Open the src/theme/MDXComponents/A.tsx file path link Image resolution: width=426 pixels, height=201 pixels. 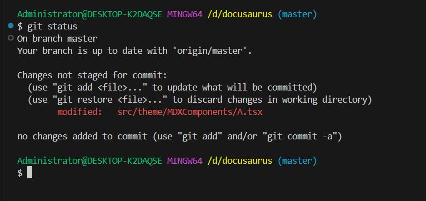click(x=190, y=112)
